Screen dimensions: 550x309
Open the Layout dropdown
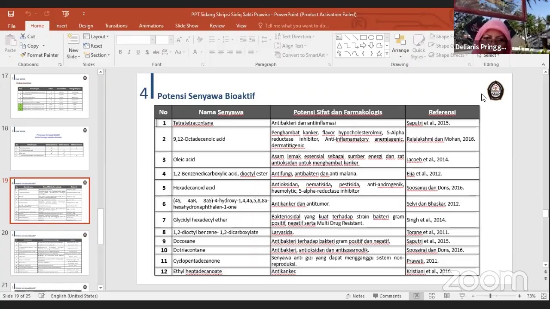click(x=96, y=36)
